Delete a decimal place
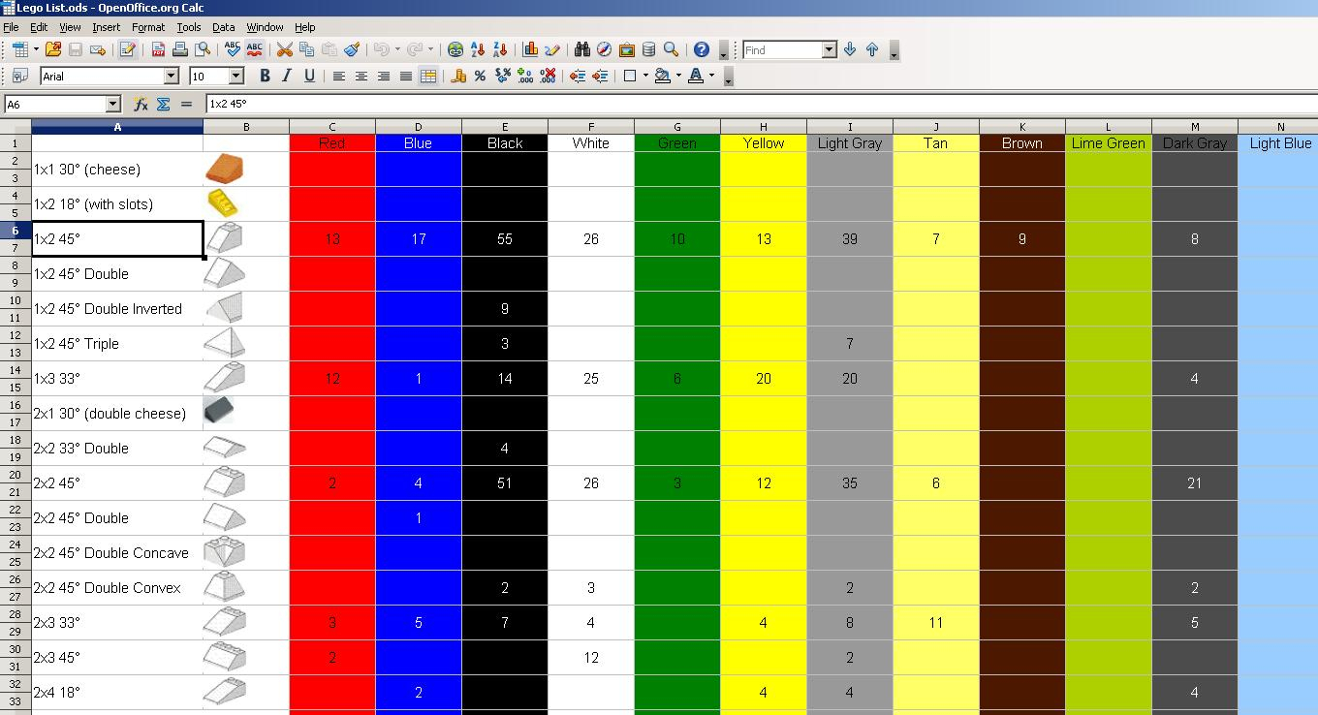The width and height of the screenshot is (1318, 715). coord(548,76)
